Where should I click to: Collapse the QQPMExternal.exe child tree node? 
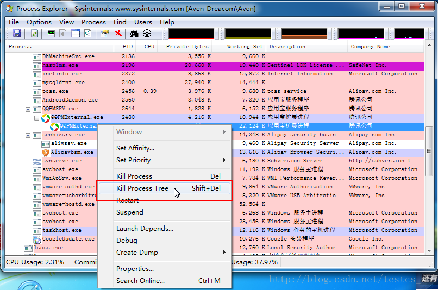point(36,118)
